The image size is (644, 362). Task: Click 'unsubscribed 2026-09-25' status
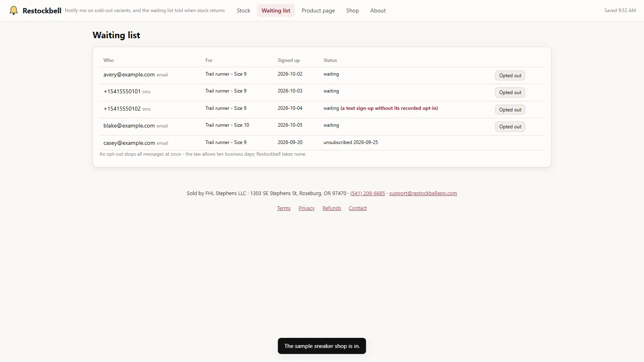[x=351, y=142]
